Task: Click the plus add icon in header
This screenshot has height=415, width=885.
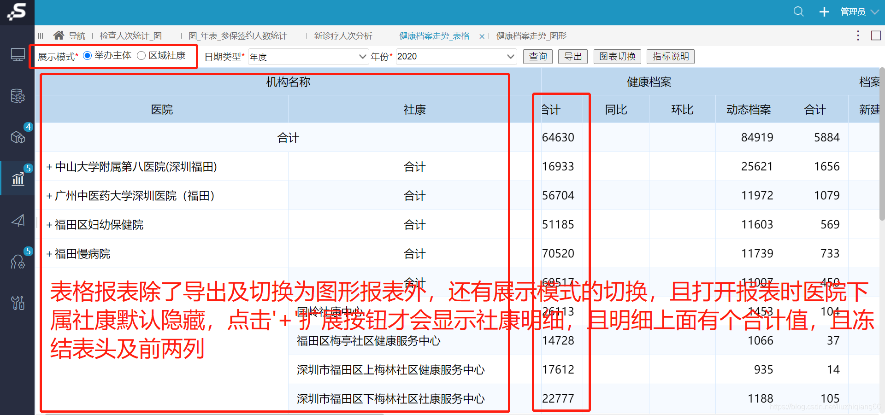Action: (824, 12)
